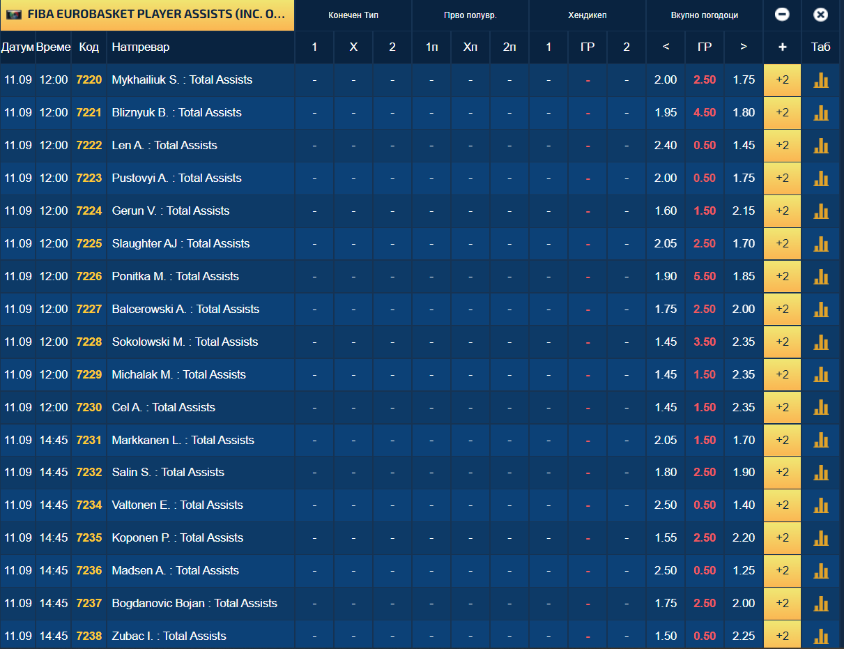Select the Вкупно погодоци column group header
Viewport: 844px width, 649px height.
[705, 15]
